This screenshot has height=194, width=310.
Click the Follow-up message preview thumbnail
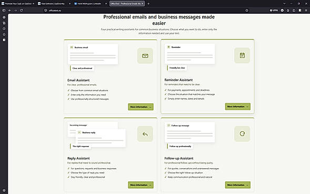point(190,132)
